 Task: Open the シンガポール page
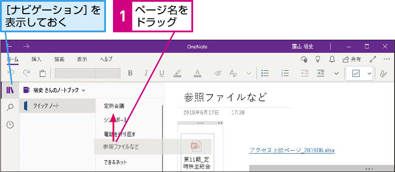click(115, 120)
